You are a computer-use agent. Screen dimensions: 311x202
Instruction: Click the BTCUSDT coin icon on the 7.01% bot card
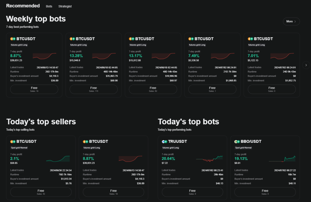point(251,39)
